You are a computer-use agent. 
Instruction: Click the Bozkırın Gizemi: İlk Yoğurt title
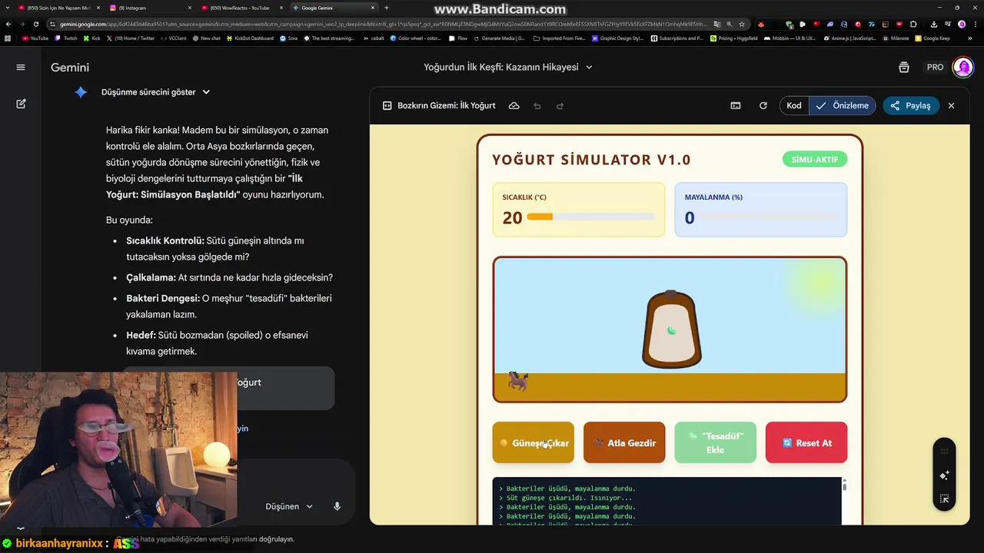447,105
